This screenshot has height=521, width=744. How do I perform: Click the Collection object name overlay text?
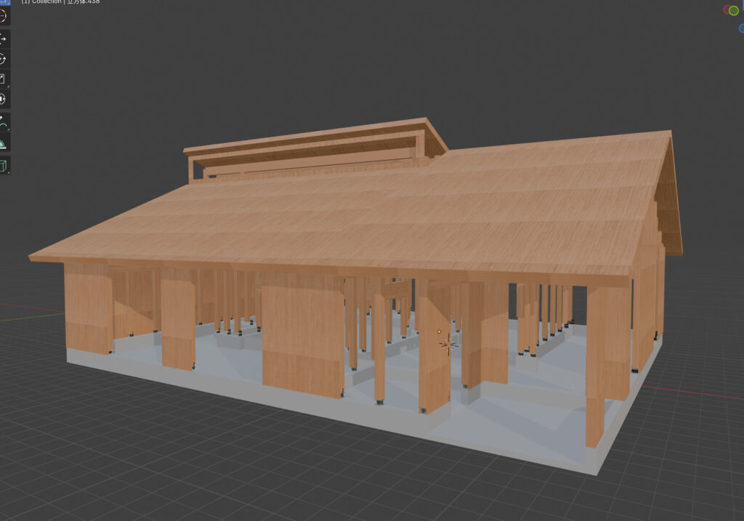(62, 2)
